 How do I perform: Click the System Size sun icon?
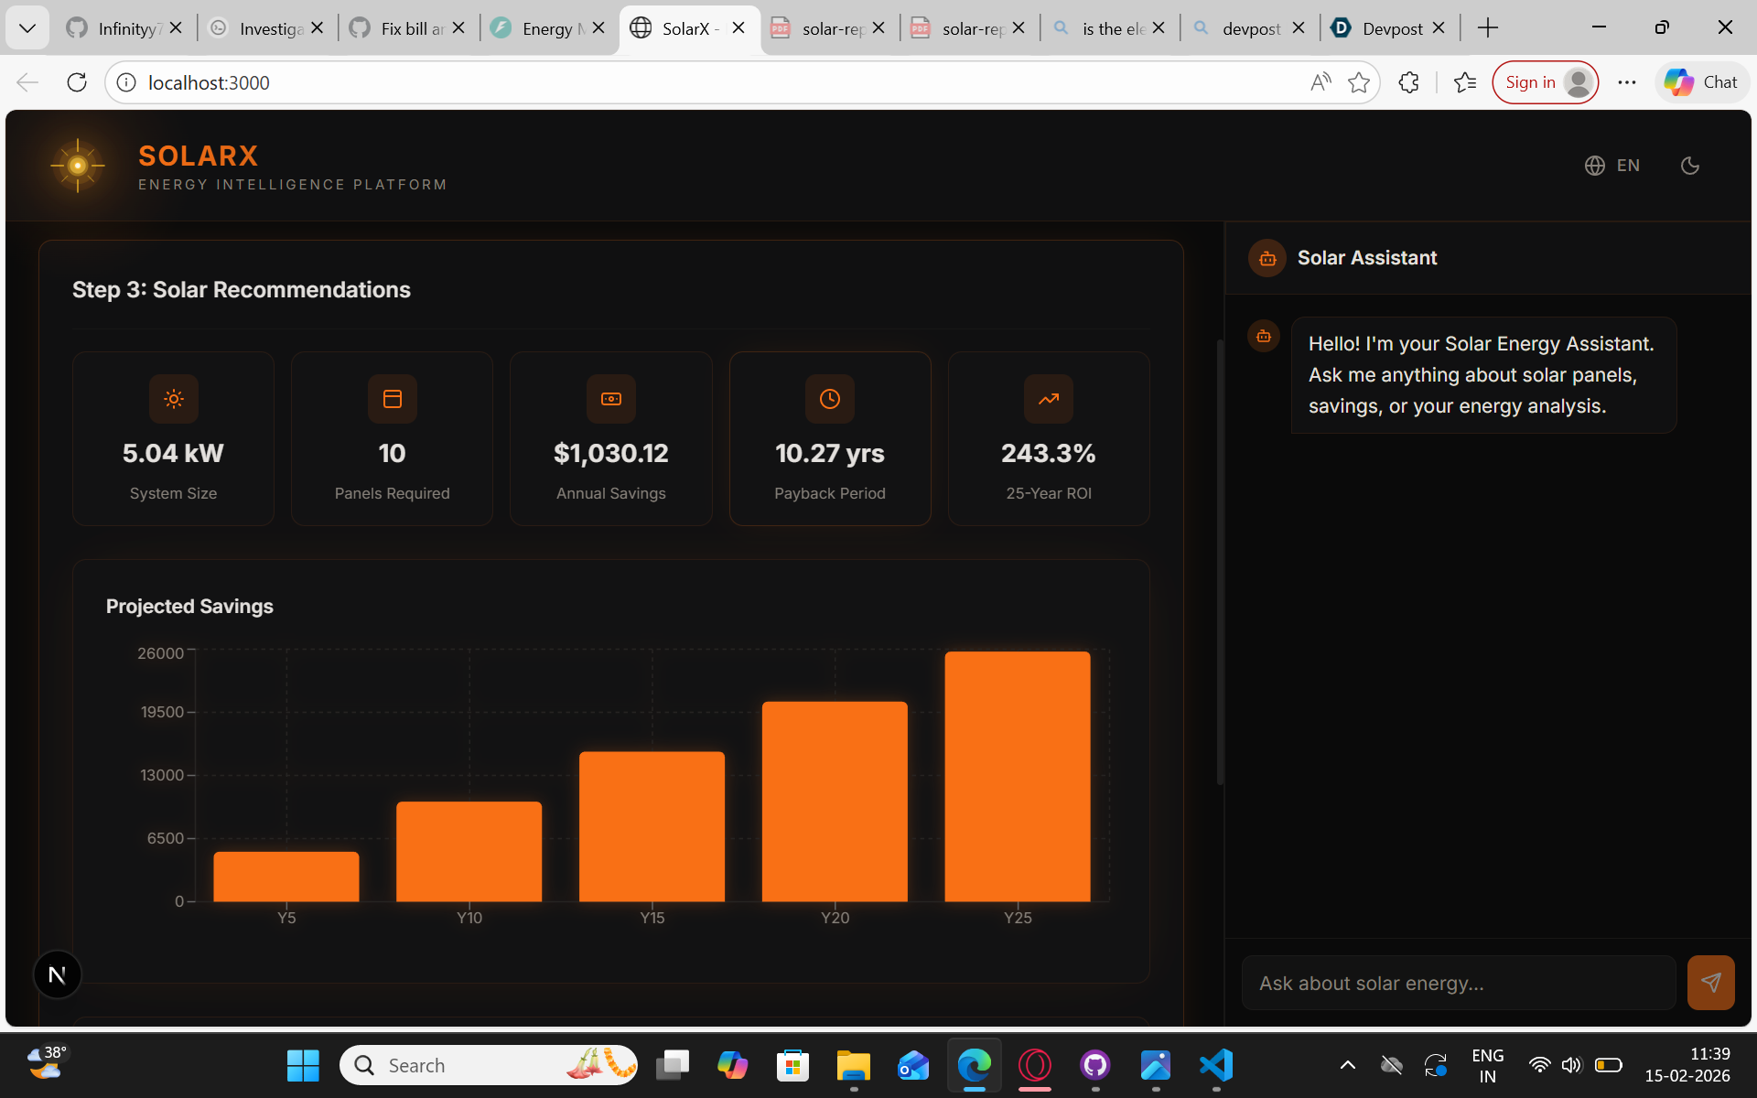[x=174, y=399]
